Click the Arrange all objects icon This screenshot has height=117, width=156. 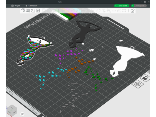point(38,10)
